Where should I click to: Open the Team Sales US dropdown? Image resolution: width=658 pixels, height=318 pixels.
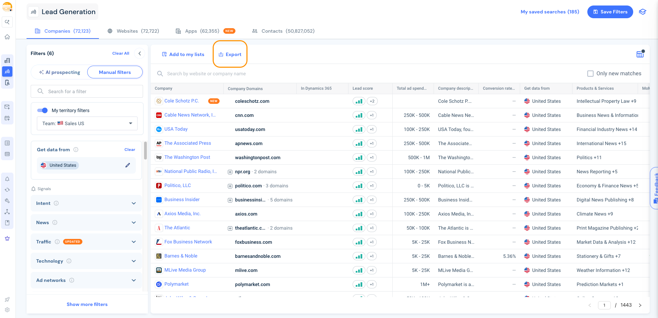click(x=87, y=123)
